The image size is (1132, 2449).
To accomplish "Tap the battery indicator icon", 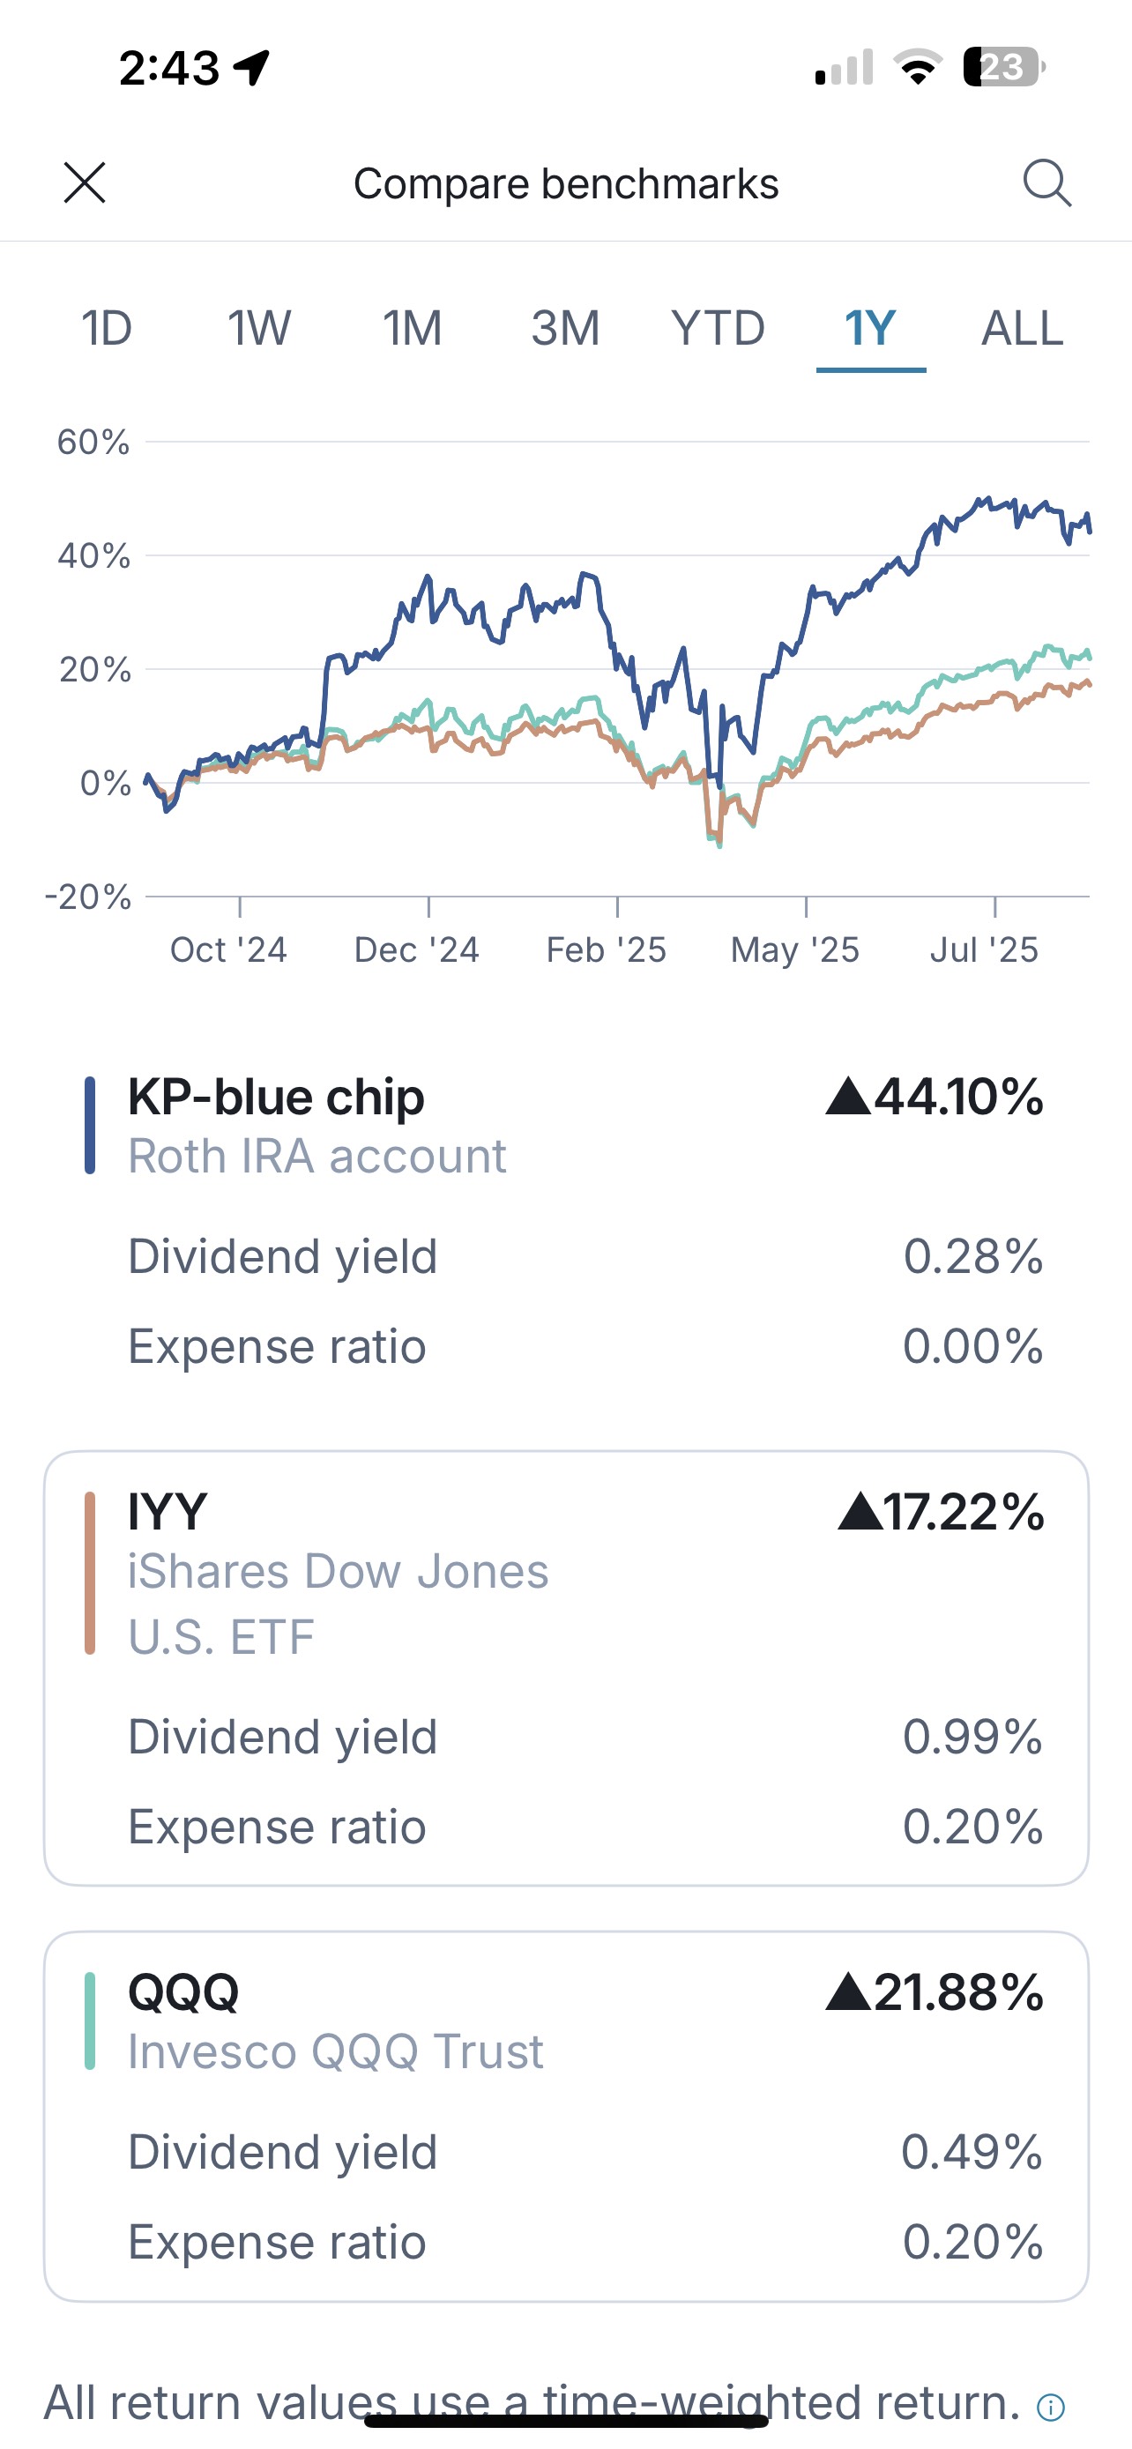I will [1002, 68].
